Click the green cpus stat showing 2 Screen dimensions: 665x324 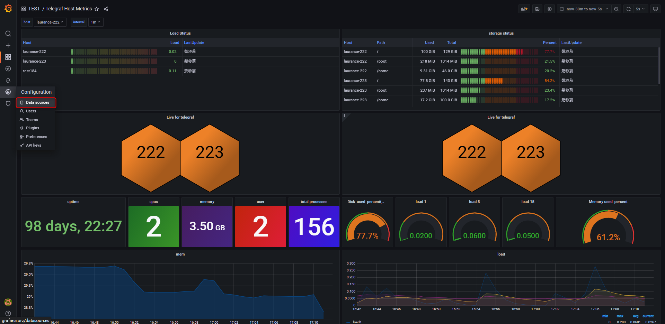click(154, 226)
